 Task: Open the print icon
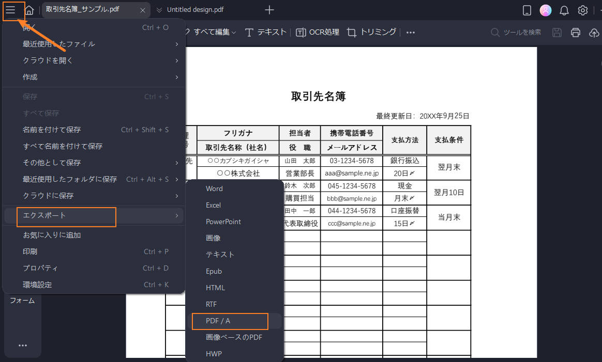(575, 32)
